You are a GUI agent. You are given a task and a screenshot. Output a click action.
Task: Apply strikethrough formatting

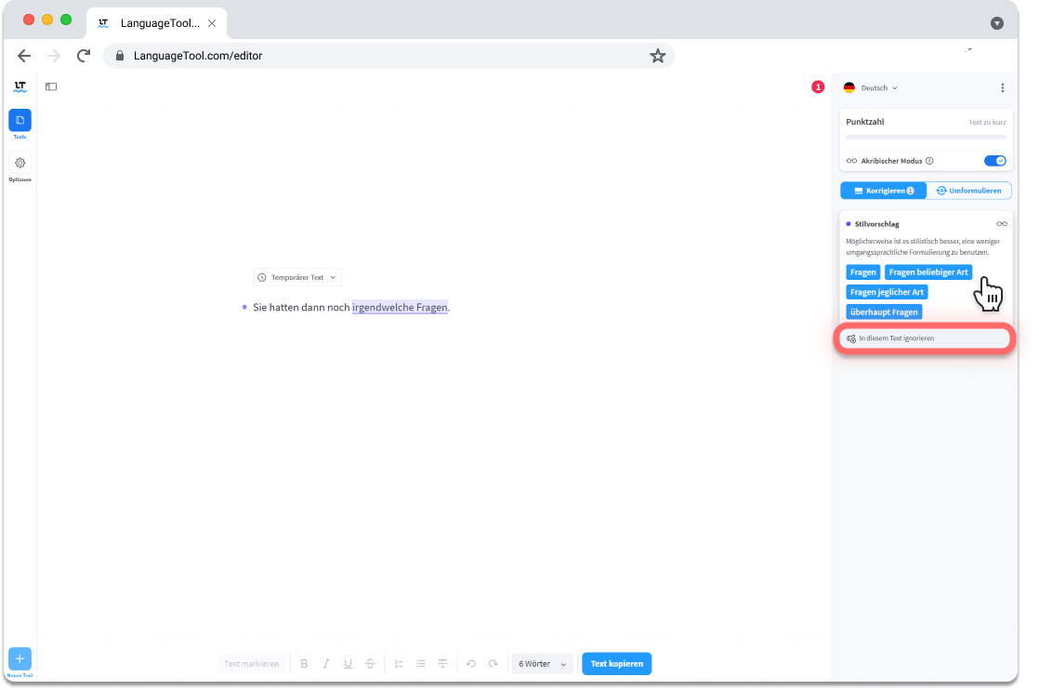[x=371, y=663]
